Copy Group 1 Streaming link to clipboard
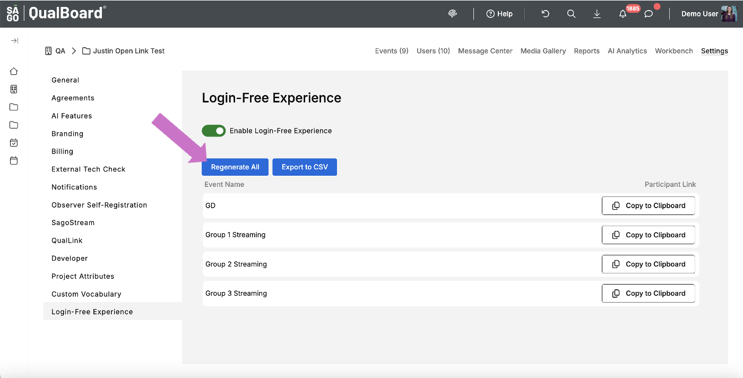Viewport: 743px width, 378px height. [x=648, y=235]
